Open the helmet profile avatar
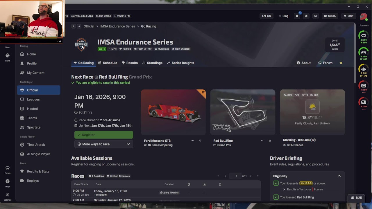The image size is (372, 209). [x=364, y=17]
